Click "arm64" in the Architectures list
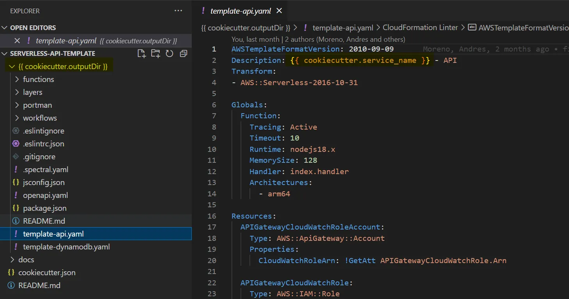Image resolution: width=569 pixels, height=299 pixels. pyautogui.click(x=279, y=194)
